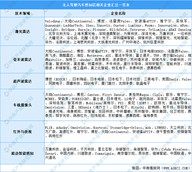Click 杭州巨星科技 in the lidar list

154,42
